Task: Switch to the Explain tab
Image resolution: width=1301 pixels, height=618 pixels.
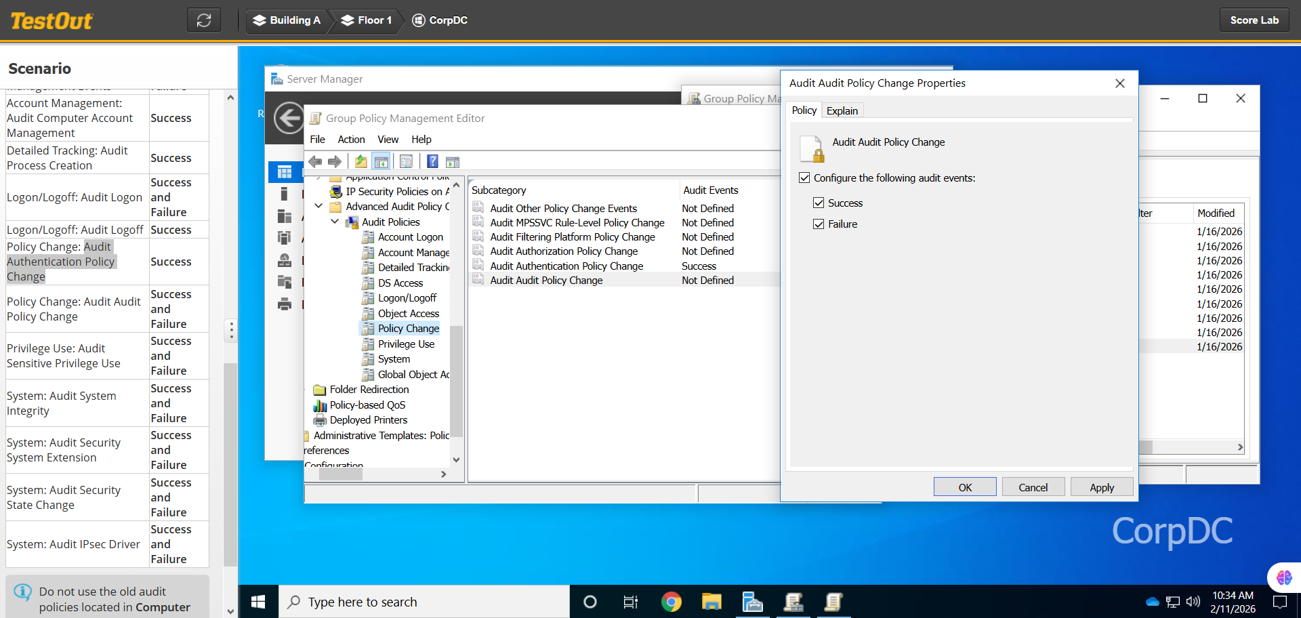Action: [842, 110]
